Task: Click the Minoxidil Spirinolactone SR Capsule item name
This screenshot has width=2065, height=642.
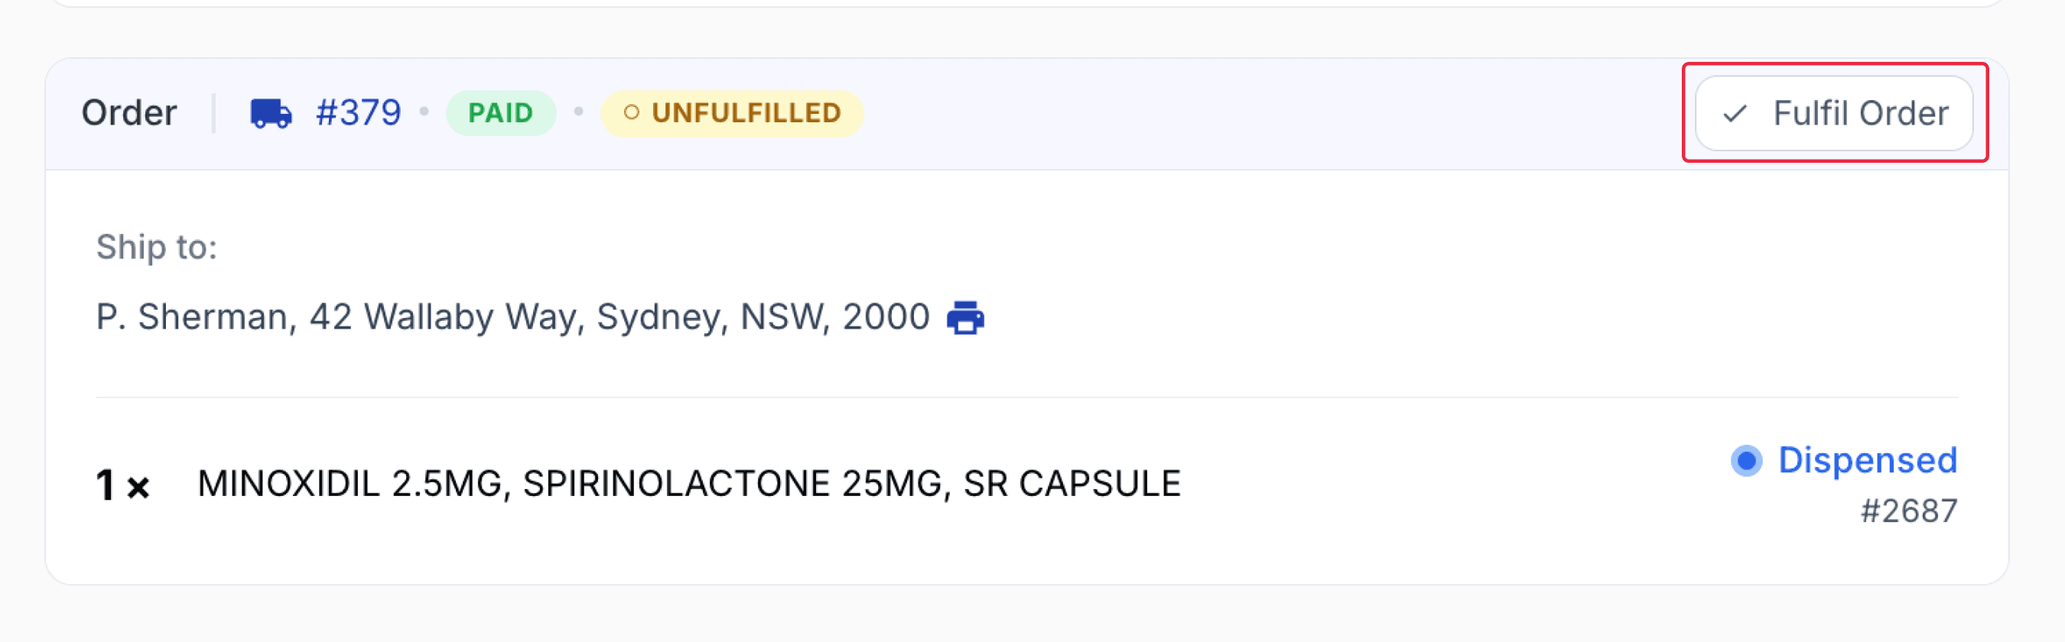Action: (688, 483)
